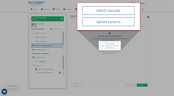Click status circle for Review Privacy Policy
174x96 pixels.
33,37
